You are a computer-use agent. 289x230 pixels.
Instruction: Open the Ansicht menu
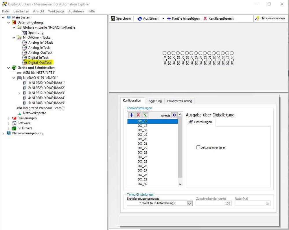pyautogui.click(x=38, y=11)
